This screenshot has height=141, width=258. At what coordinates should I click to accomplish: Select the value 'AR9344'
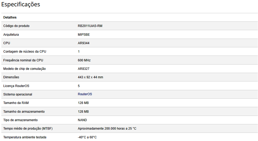(x=84, y=43)
